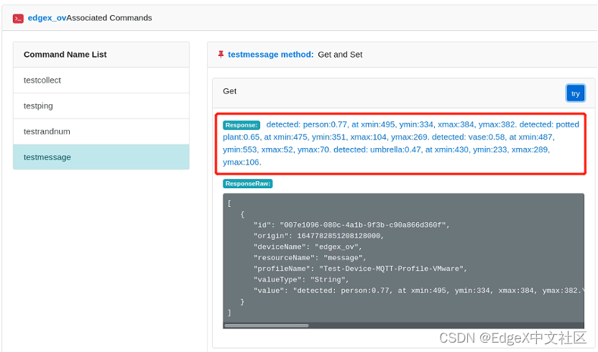The width and height of the screenshot is (598, 352).
Task: Click the pin icon next to testmessage method
Action: click(221, 55)
